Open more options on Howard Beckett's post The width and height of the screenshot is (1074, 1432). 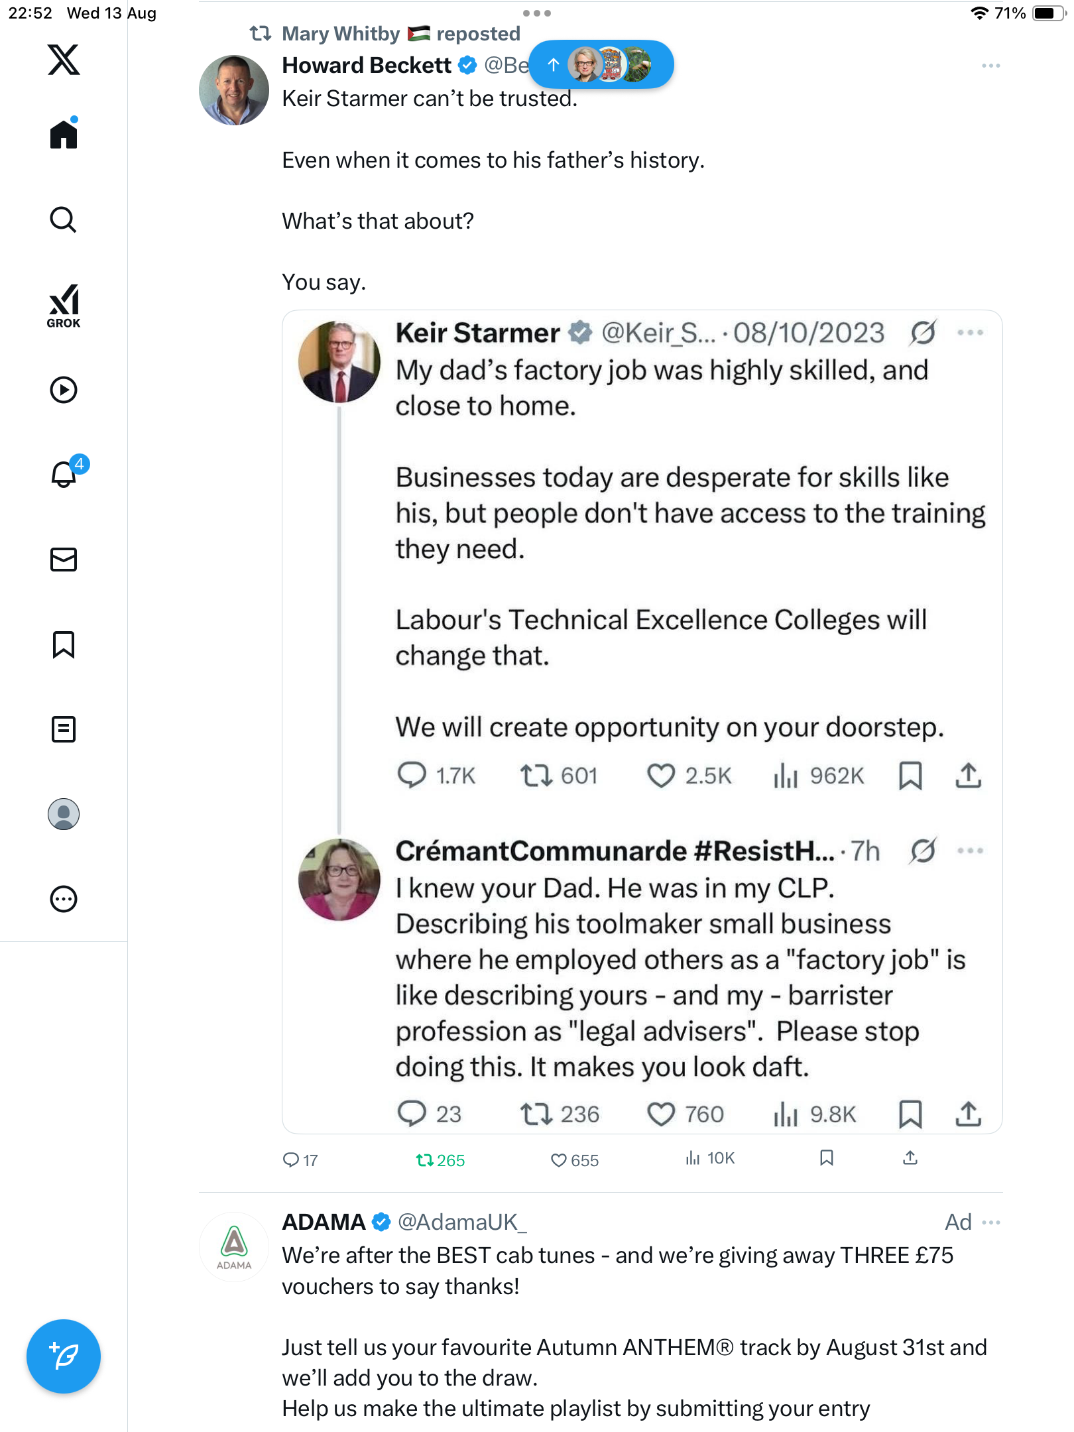(x=990, y=66)
